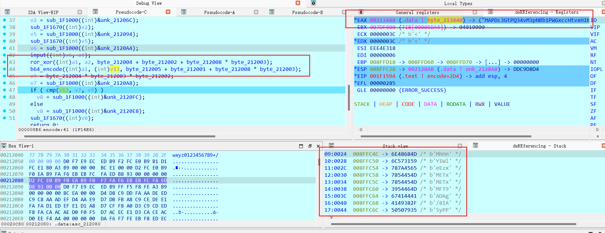
Task: Maximize the Hex View-1 panel
Action: point(301,146)
